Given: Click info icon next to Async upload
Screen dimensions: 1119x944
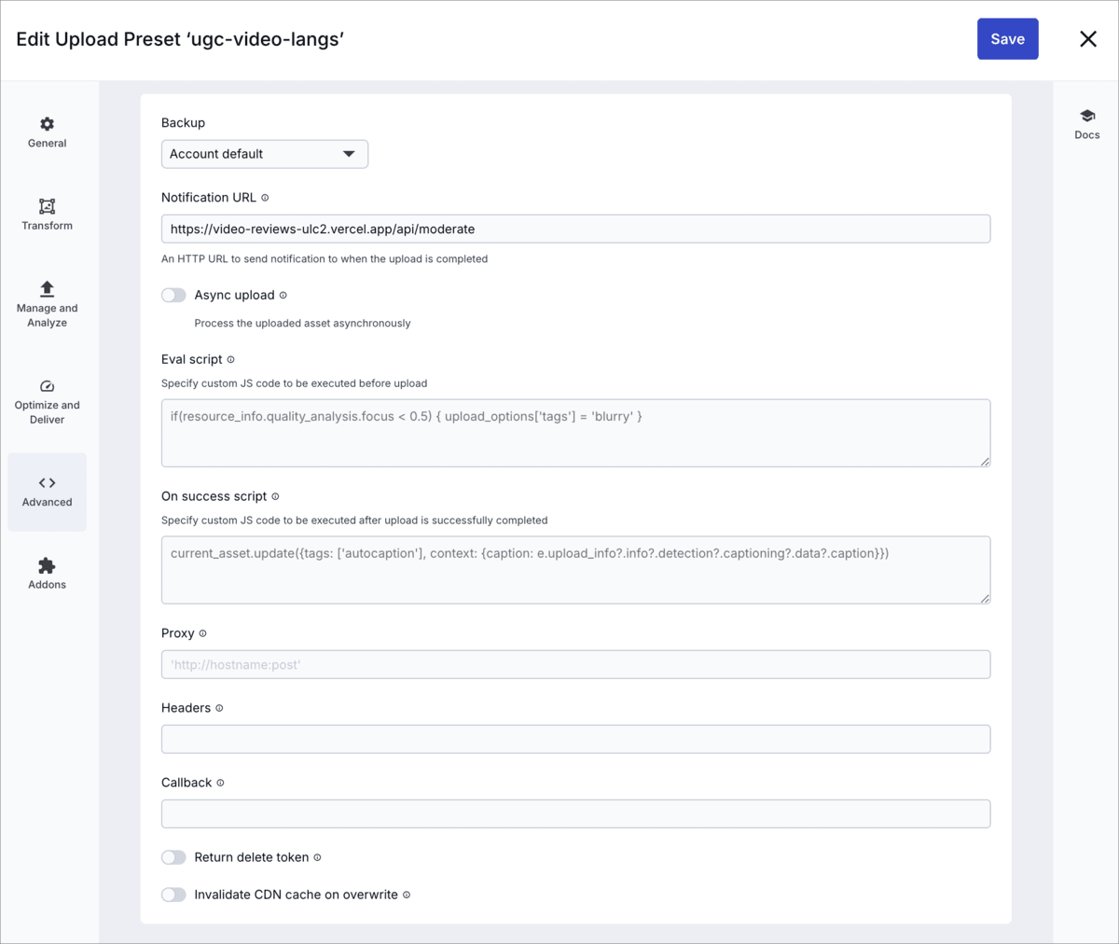Looking at the screenshot, I should tap(283, 296).
